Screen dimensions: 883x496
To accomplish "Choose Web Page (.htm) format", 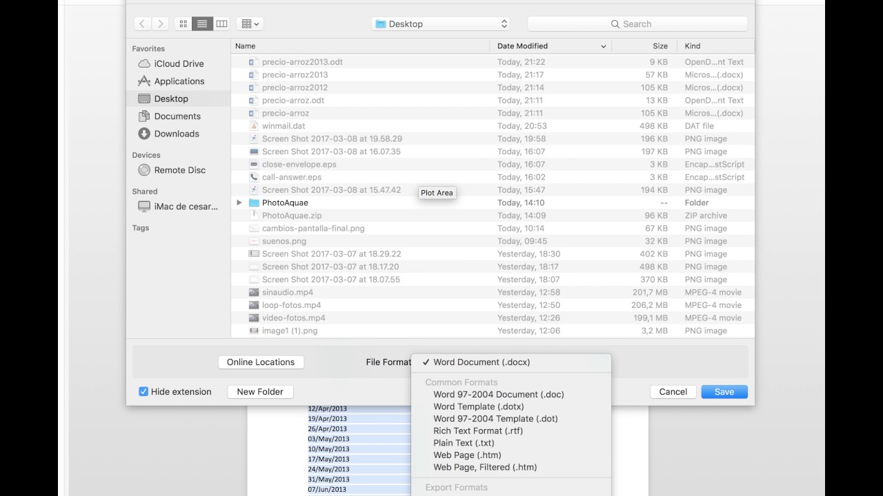I will pyautogui.click(x=511, y=455).
